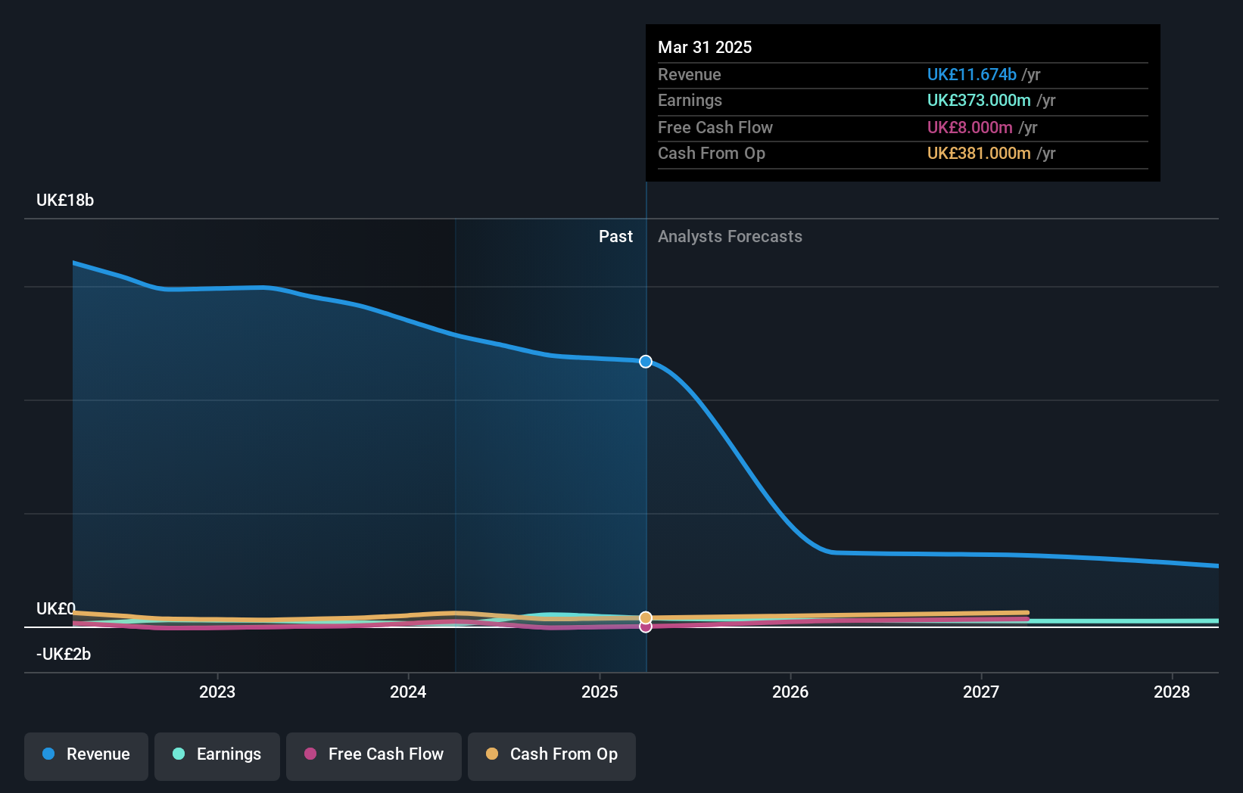Screen dimensions: 1243x793
Task: Toggle the Earnings series legend button
Action: [x=217, y=756]
